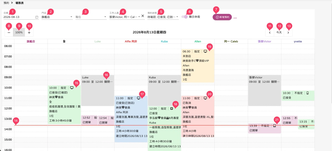
Task: Clear the selected staff with the X icon
Action: (x=143, y=16)
